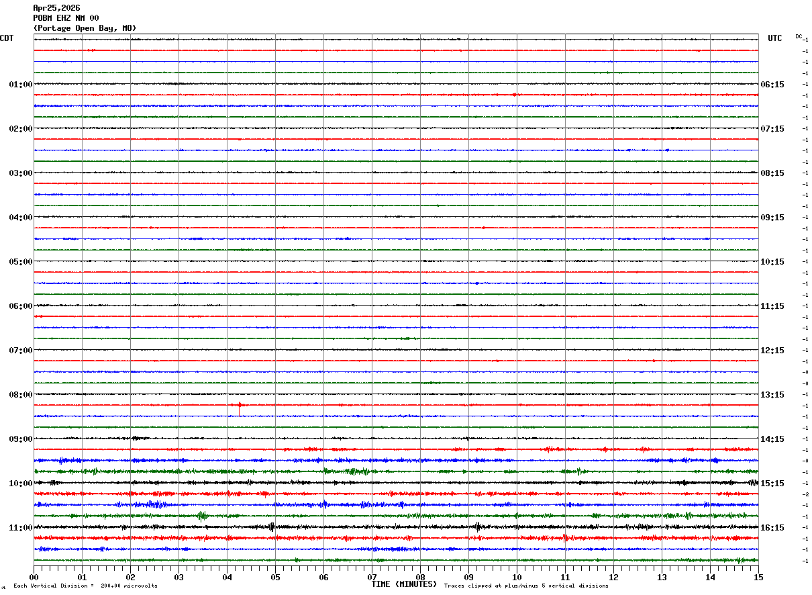Viewport: 812px width, 595px height.
Task: Select the 07:00 CDT row label
Action: click(x=21, y=351)
